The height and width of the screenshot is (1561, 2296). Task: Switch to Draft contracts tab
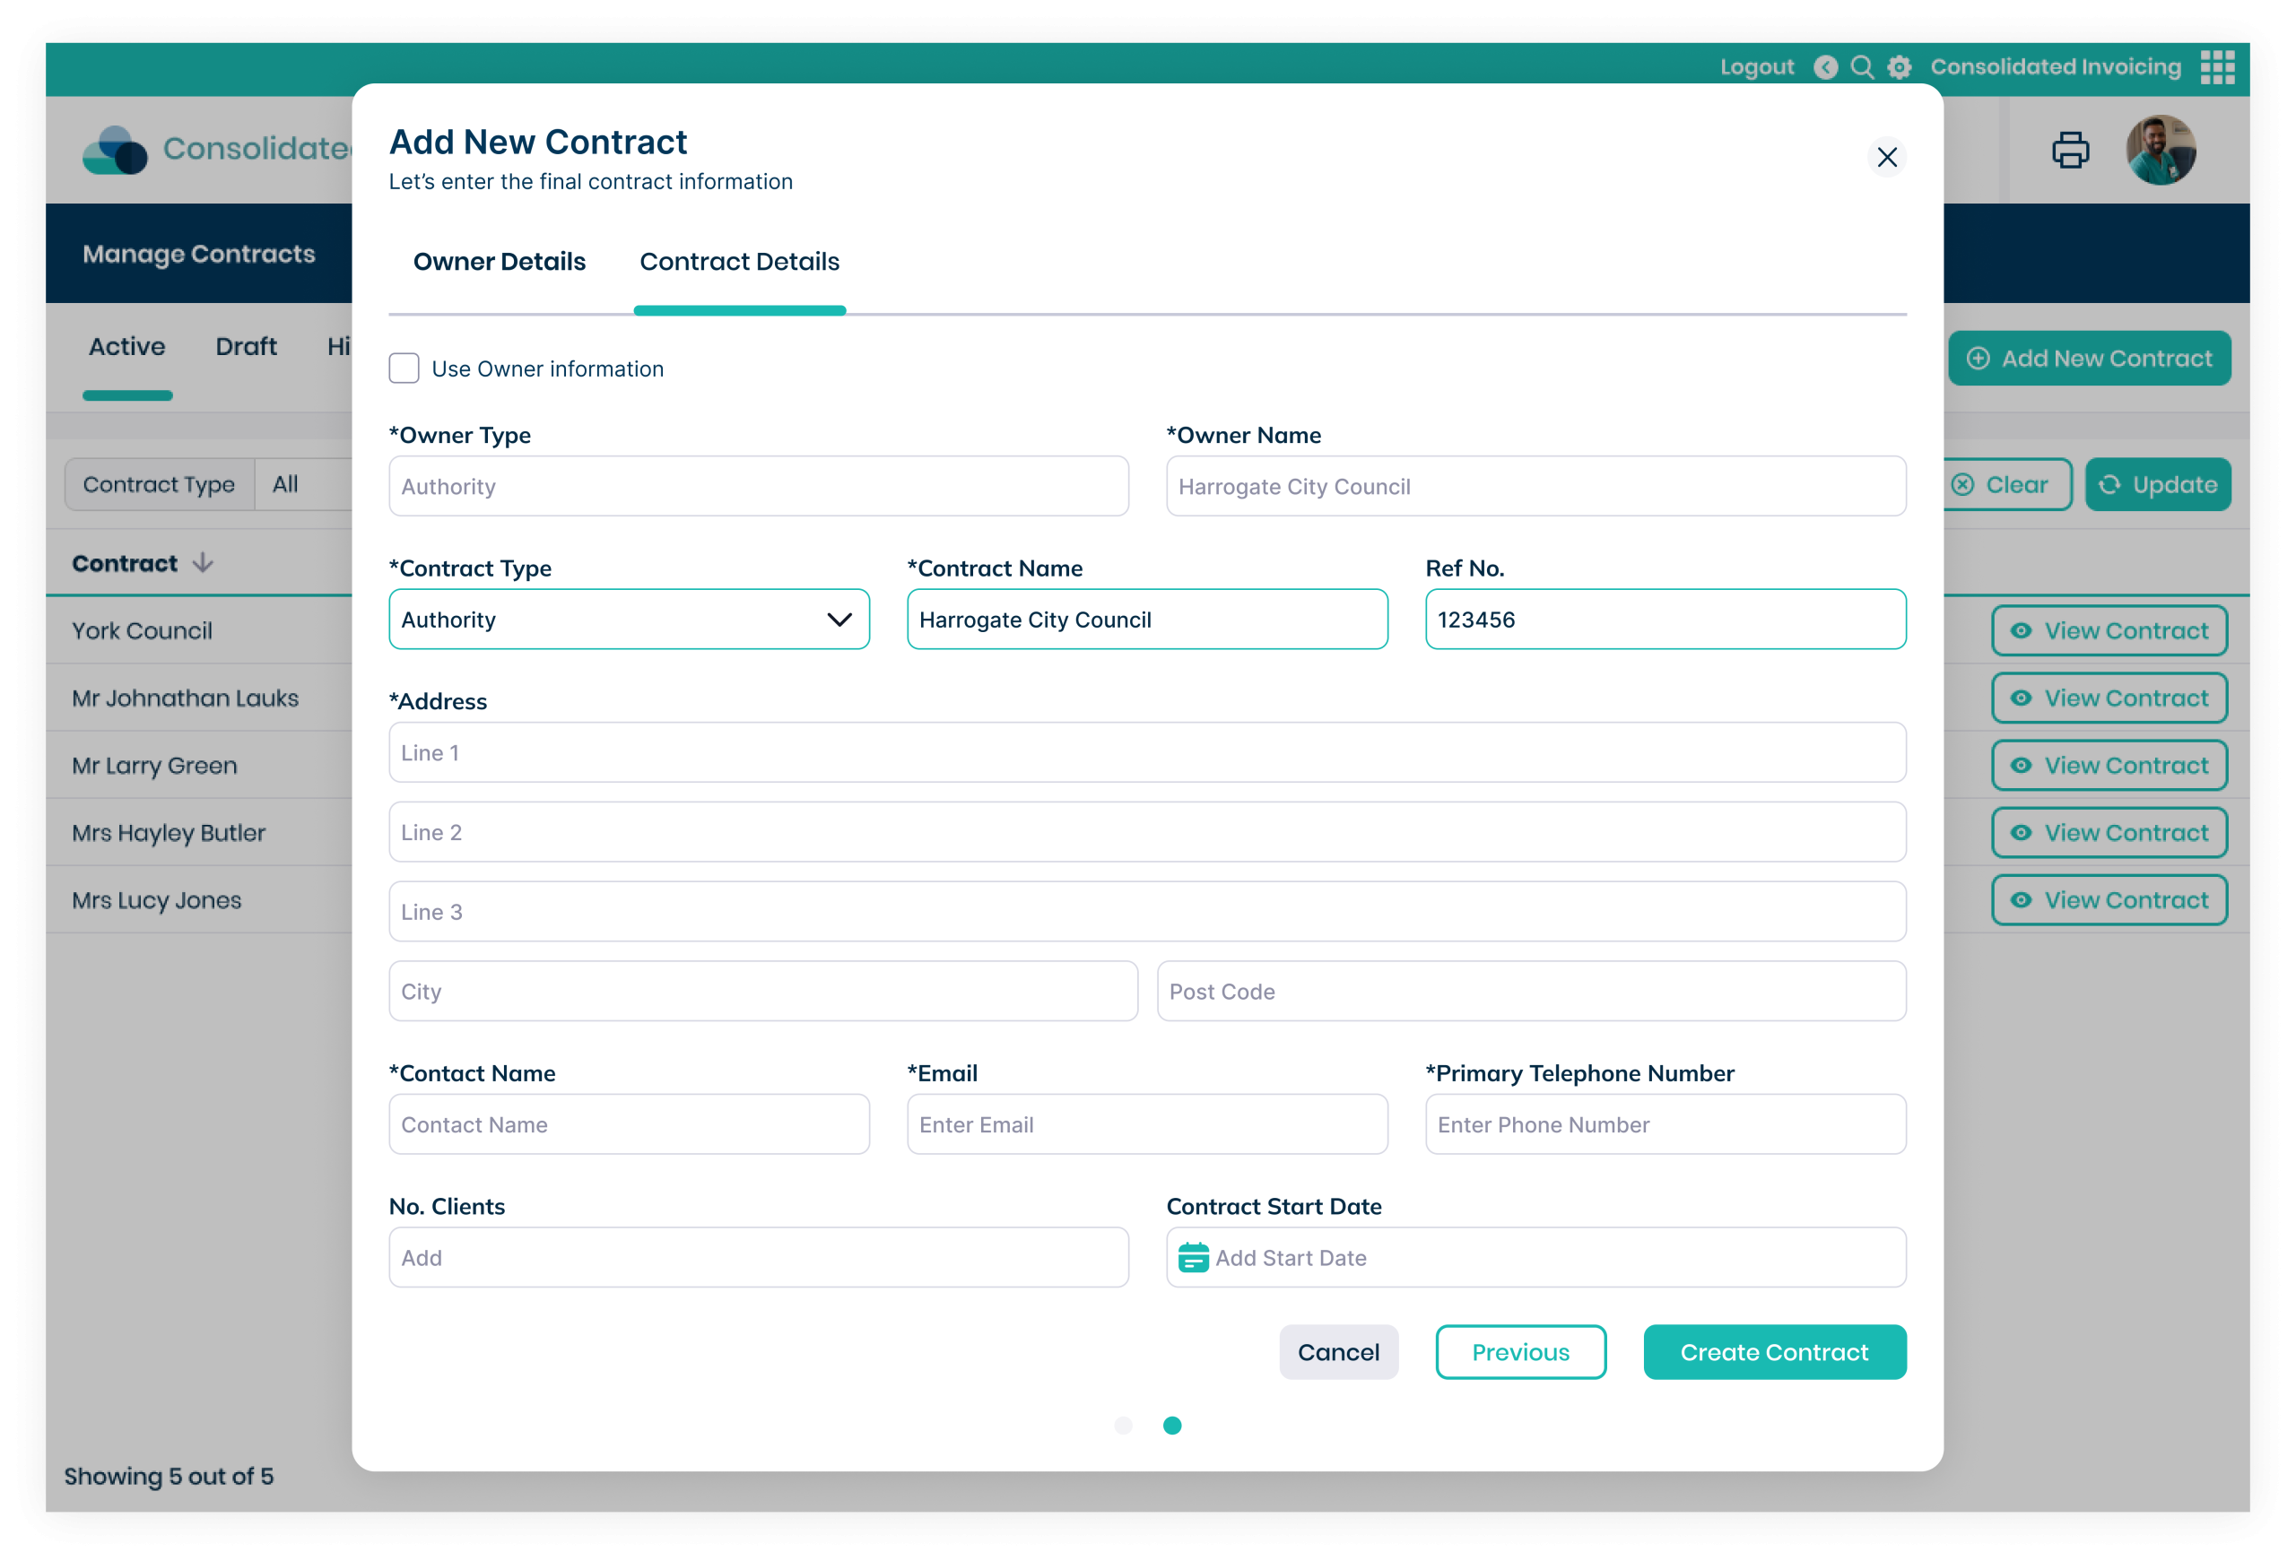[x=246, y=347]
